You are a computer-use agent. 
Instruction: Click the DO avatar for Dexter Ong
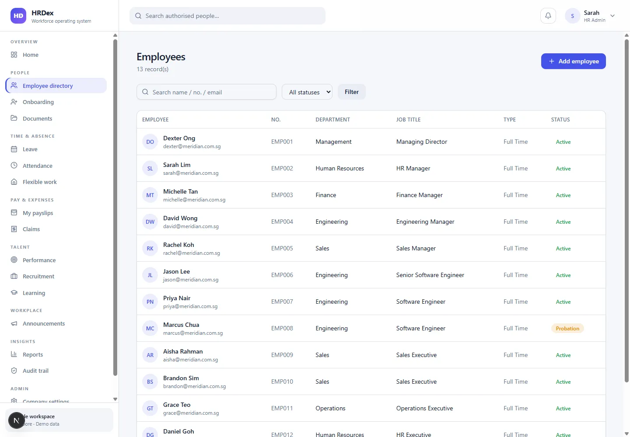(x=150, y=142)
